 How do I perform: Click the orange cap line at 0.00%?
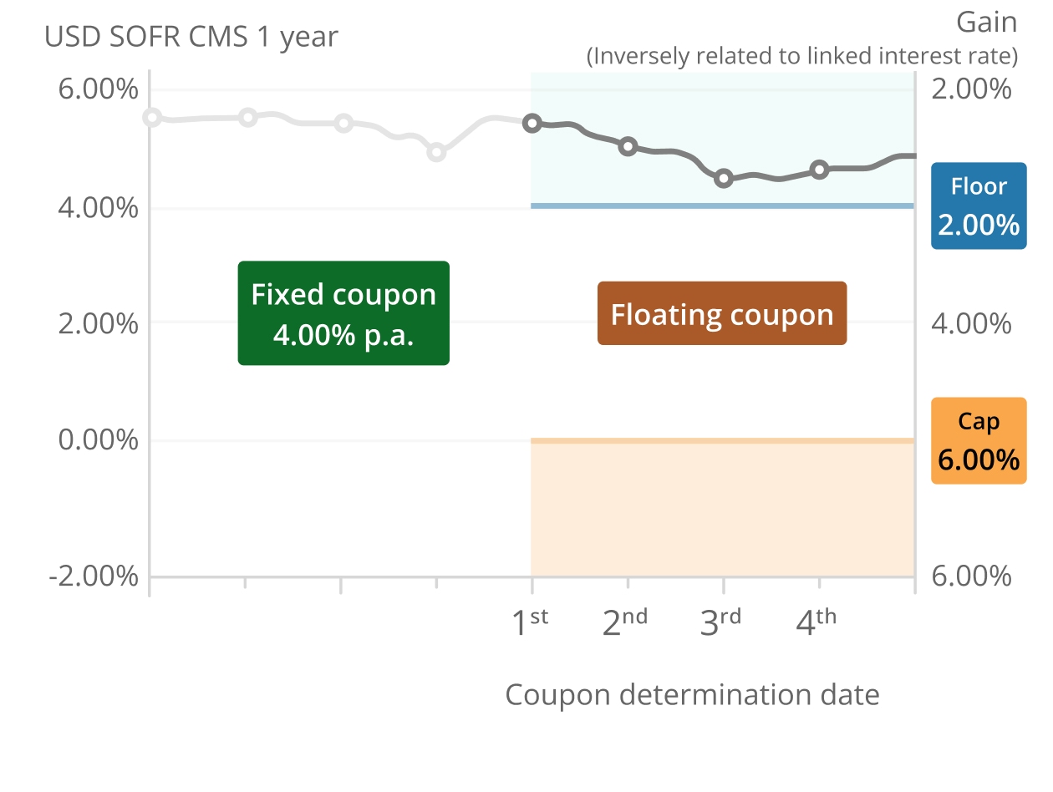point(723,440)
